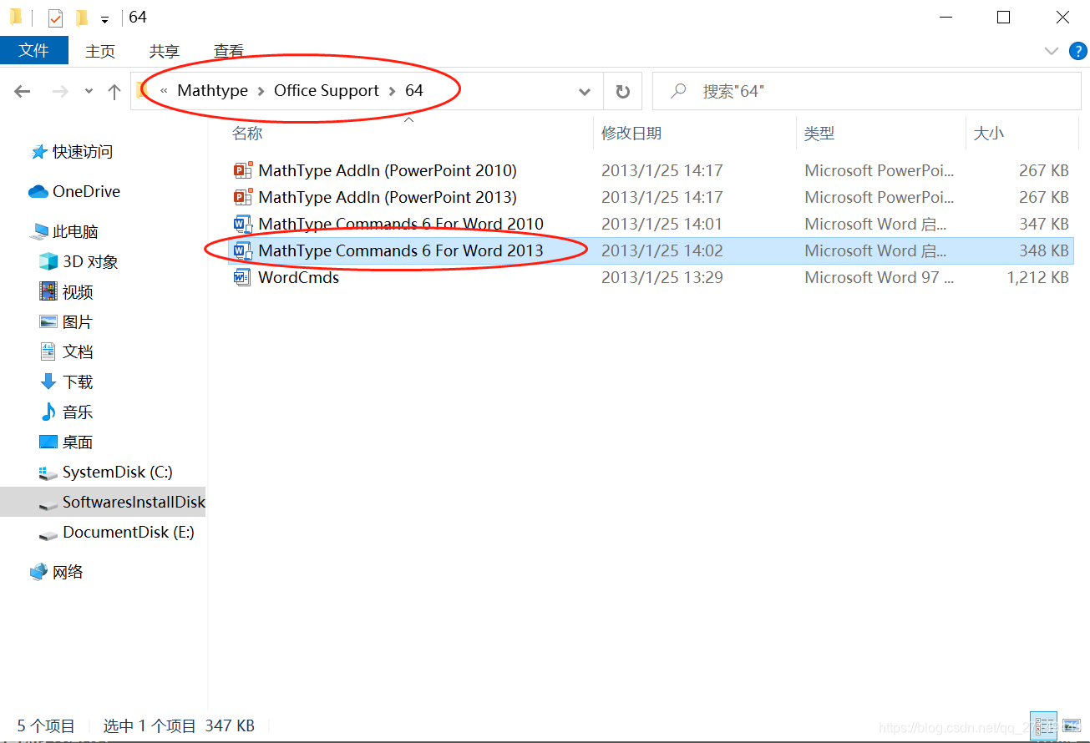The width and height of the screenshot is (1090, 743).
Task: Click the PowerPoint icon of AddIn 2010 file
Action: click(x=243, y=170)
